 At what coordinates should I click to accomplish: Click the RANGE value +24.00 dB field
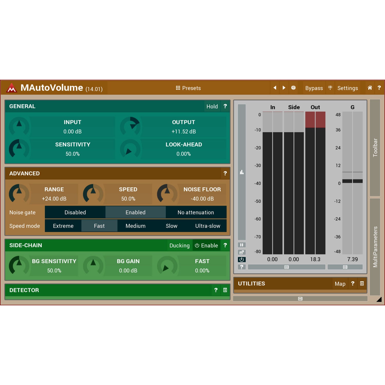tap(54, 199)
